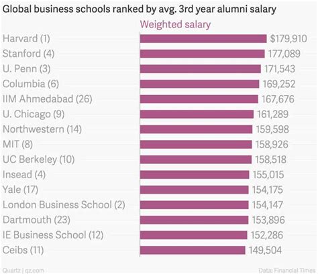The width and height of the screenshot is (318, 274).
Task: Open the Quartz qz.com credit link
Action: (x=23, y=271)
